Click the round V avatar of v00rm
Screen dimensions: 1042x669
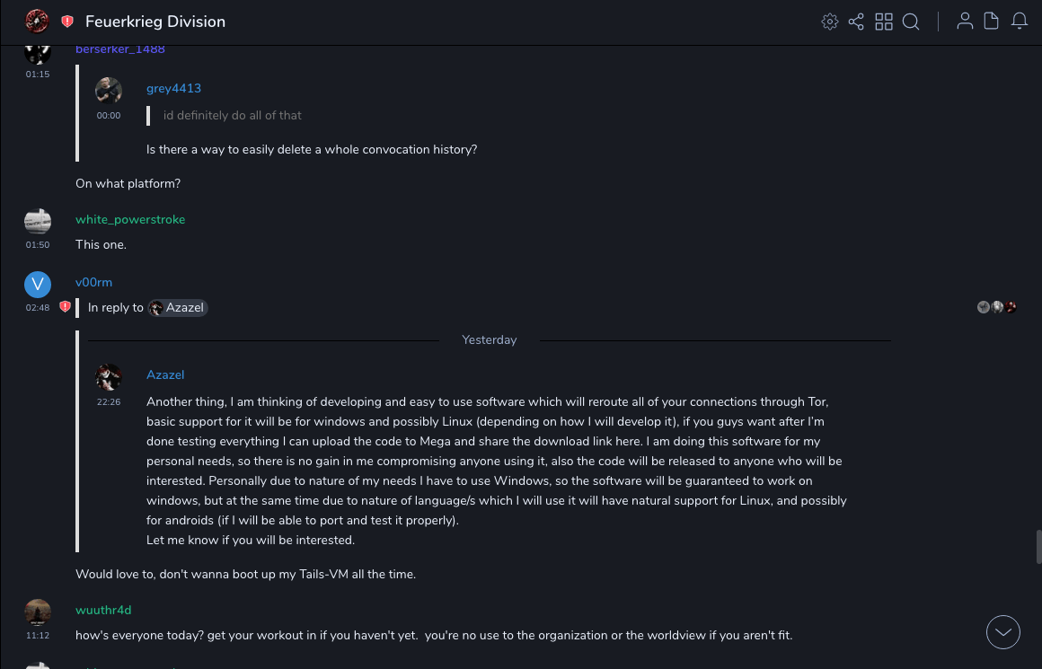38,286
